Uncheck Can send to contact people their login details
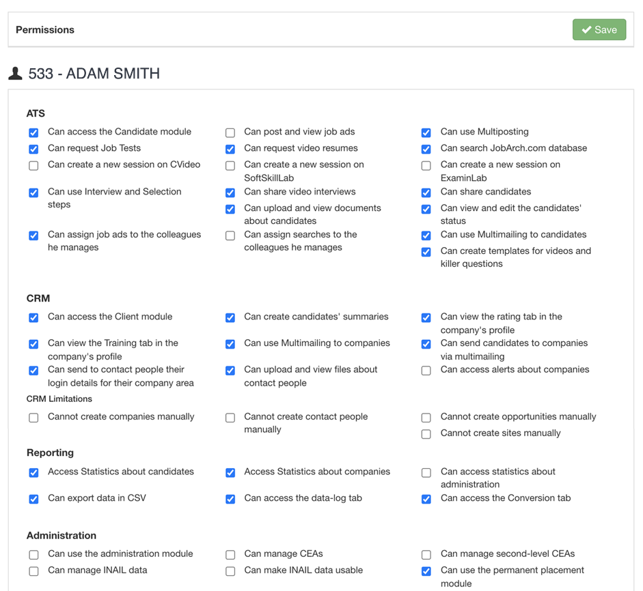The width and height of the screenshot is (643, 591). pyautogui.click(x=33, y=371)
